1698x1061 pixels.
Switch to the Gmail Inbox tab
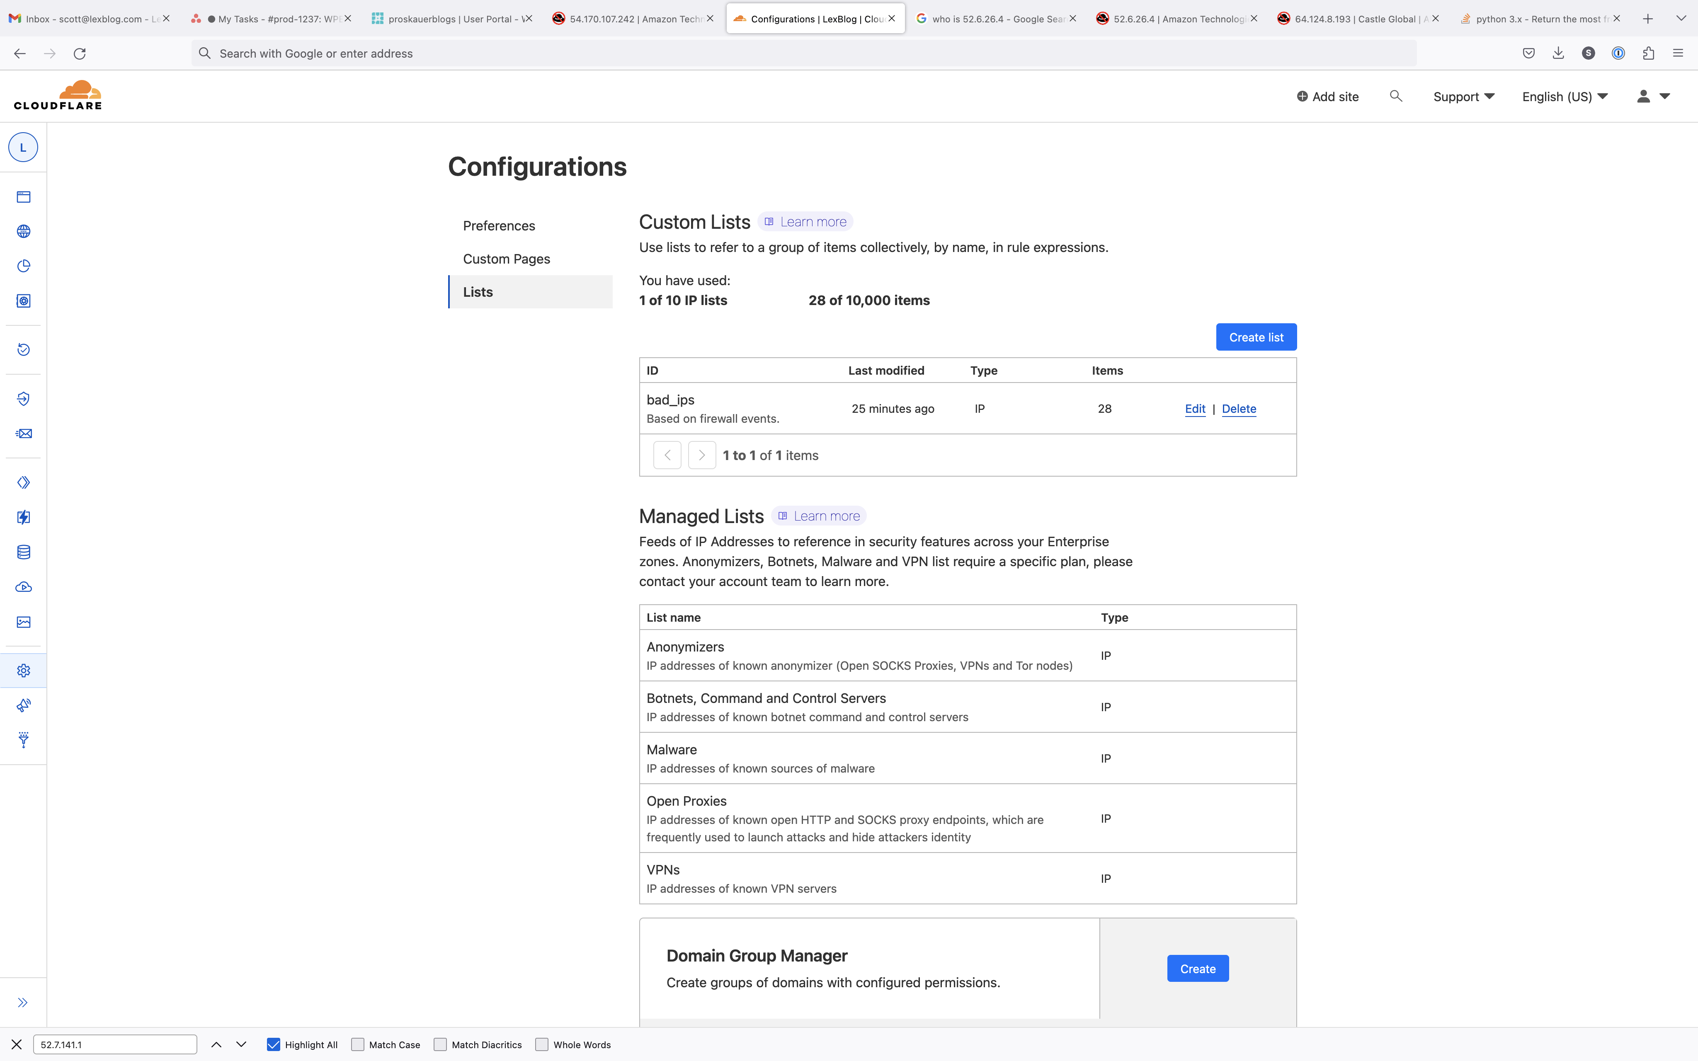[89, 18]
